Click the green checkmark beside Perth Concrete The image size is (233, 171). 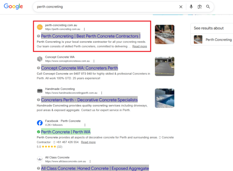(x=38, y=132)
